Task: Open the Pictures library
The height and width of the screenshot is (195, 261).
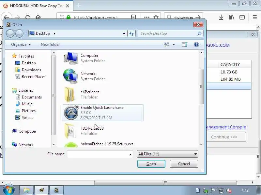Action: (x=29, y=110)
